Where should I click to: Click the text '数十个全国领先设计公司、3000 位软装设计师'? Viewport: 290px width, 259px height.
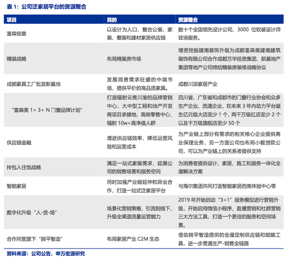click(229, 29)
